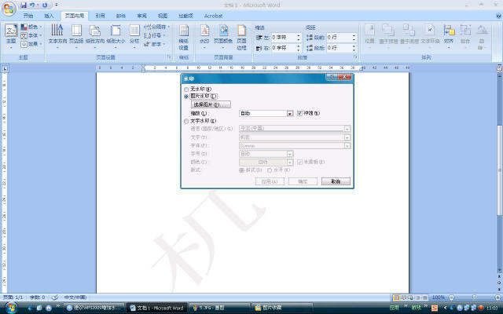Click the 100% zoom level
Viewport: 503px width, 314px height.
pyautogui.click(x=439, y=298)
